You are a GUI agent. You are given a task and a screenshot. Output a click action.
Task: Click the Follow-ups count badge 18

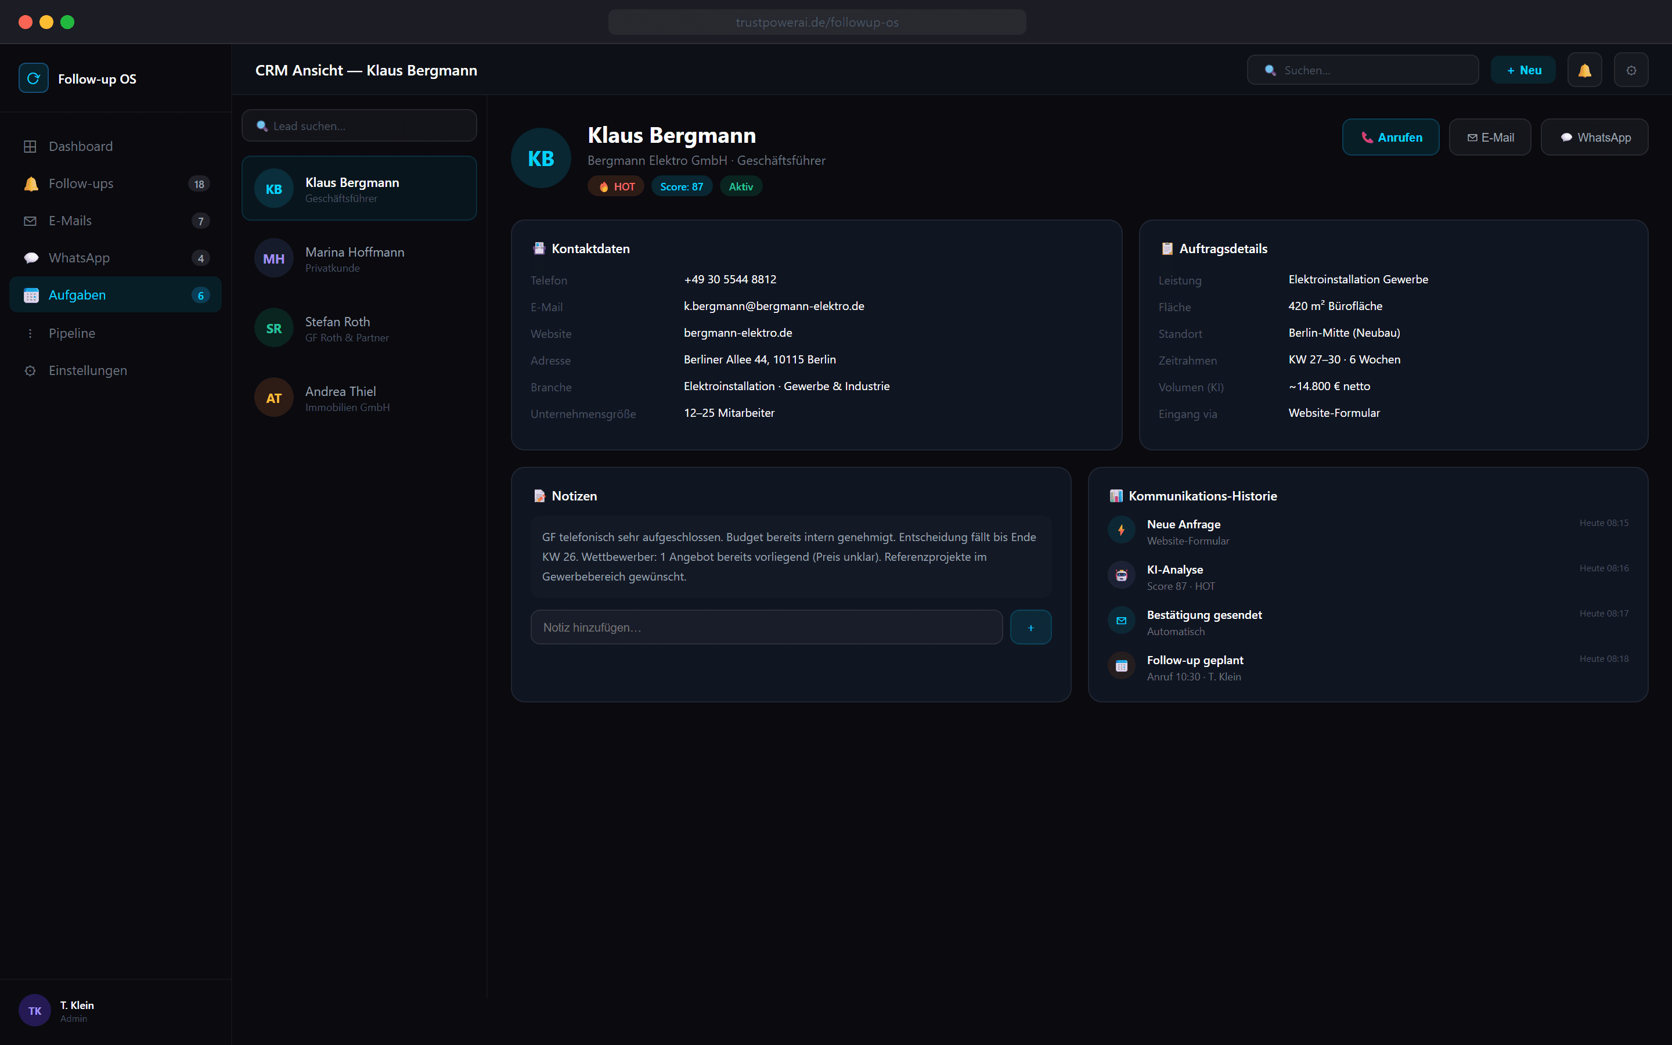coord(199,184)
